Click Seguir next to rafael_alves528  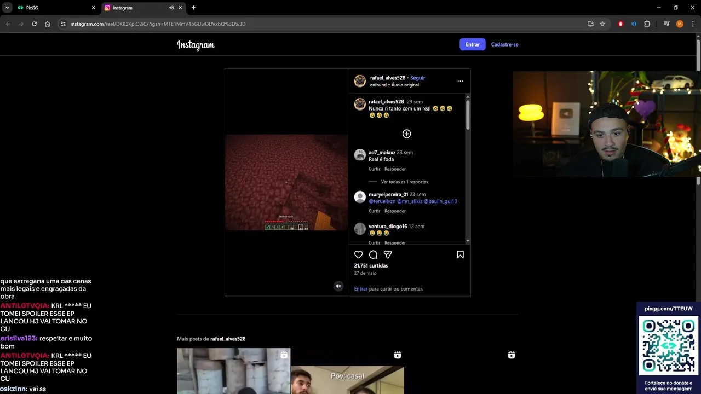(417, 78)
